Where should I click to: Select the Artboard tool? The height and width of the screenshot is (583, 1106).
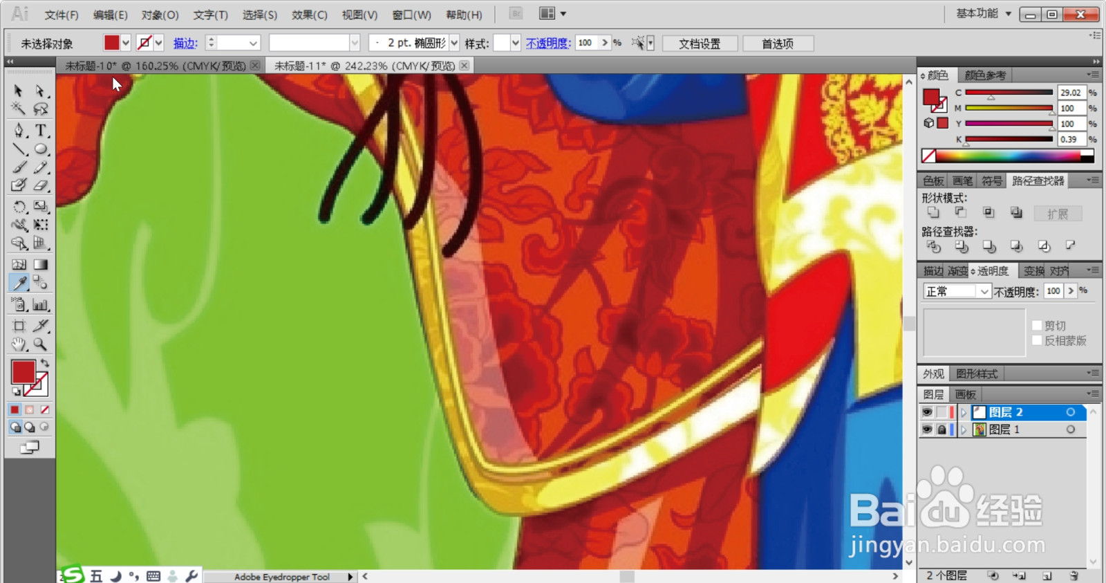19,326
